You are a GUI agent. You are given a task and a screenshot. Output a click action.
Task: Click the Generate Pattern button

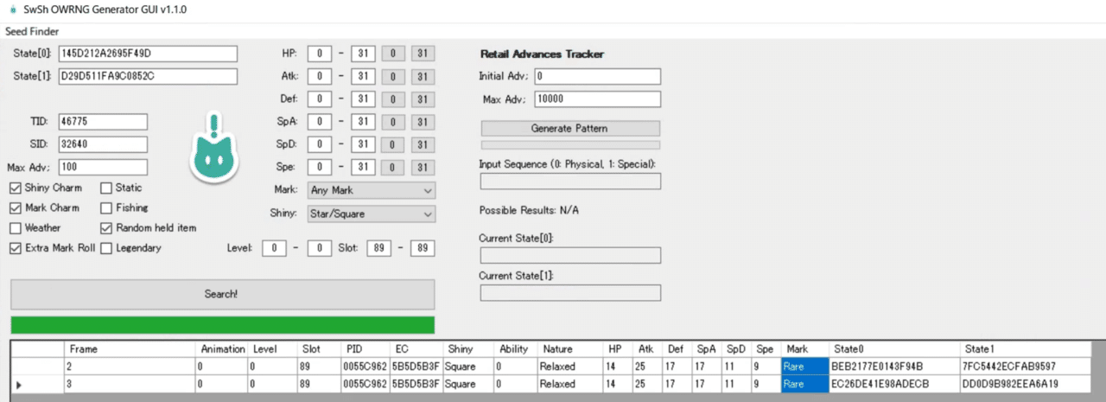coord(569,128)
